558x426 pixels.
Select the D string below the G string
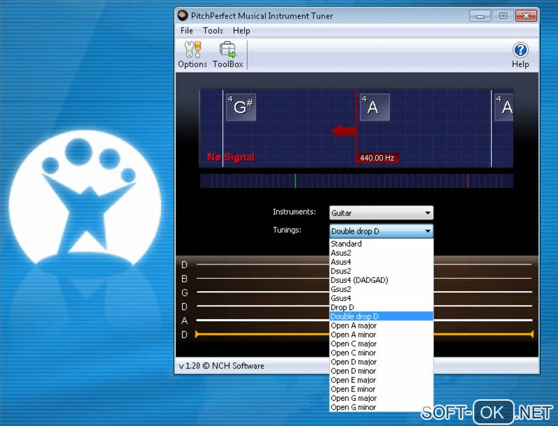click(x=263, y=306)
